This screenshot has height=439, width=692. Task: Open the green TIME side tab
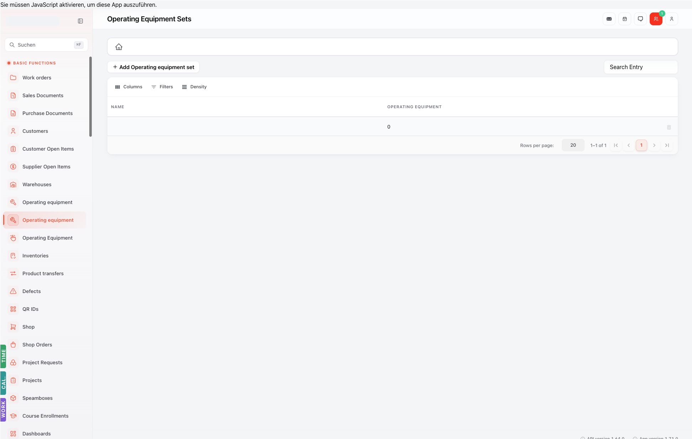3,356
